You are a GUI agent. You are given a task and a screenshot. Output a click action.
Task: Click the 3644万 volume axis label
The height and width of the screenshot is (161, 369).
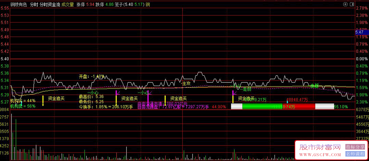(362, 131)
